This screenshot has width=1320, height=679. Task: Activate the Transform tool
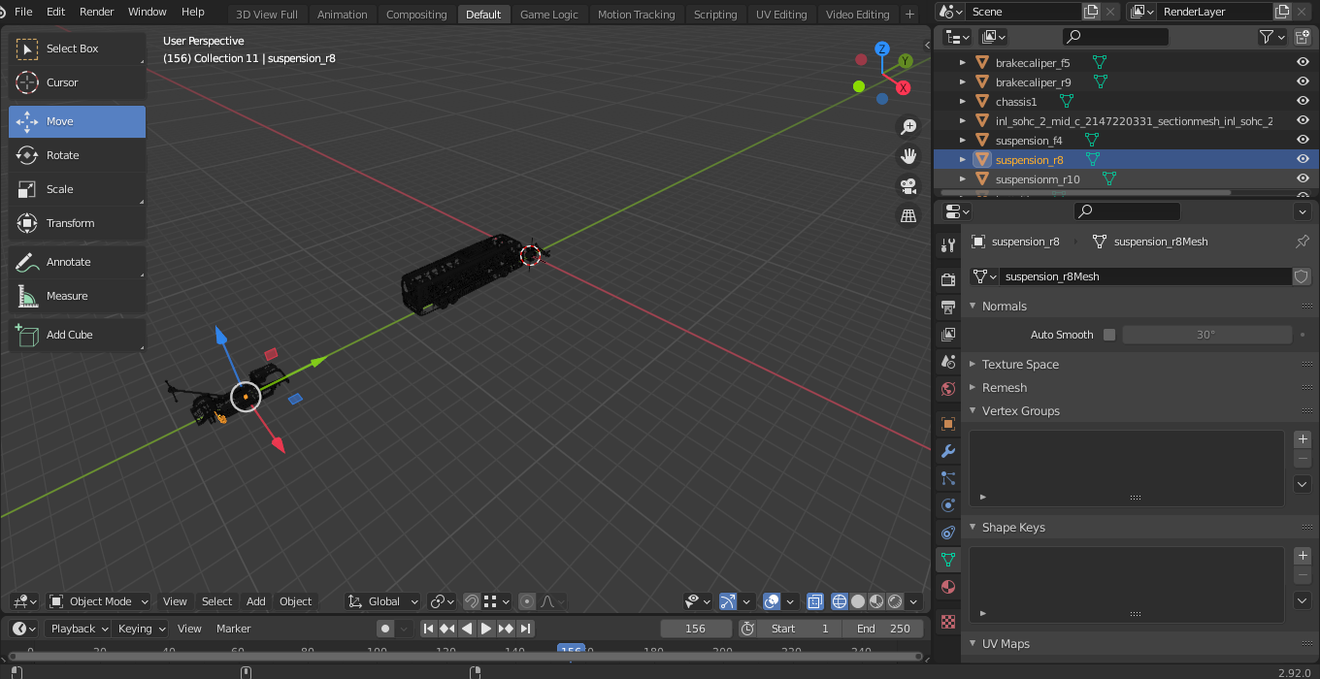click(78, 223)
